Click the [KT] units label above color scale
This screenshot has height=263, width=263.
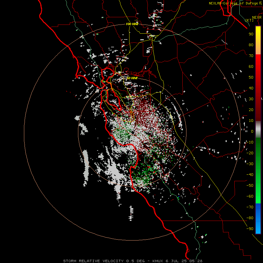249,20
